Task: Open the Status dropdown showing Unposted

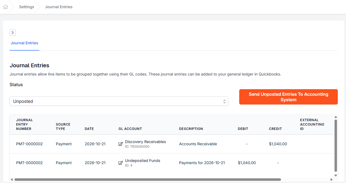Action: click(119, 101)
